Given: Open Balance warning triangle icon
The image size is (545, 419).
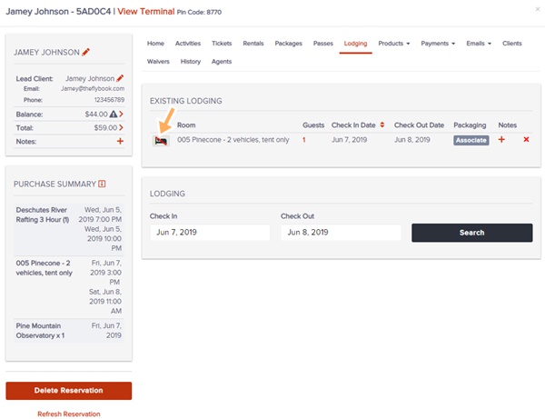Looking at the screenshot, I should point(114,114).
